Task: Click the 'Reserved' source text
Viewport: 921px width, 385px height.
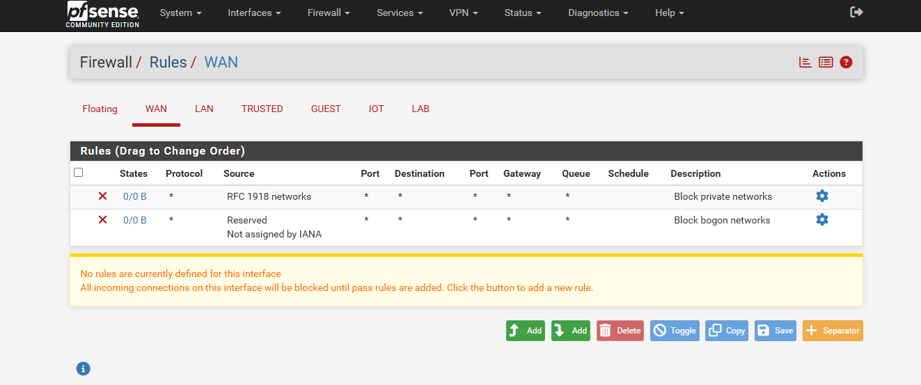Action: pyautogui.click(x=246, y=220)
